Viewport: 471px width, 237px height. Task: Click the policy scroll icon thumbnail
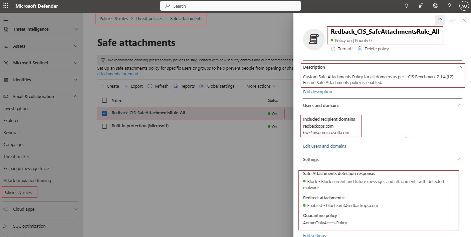314,39
